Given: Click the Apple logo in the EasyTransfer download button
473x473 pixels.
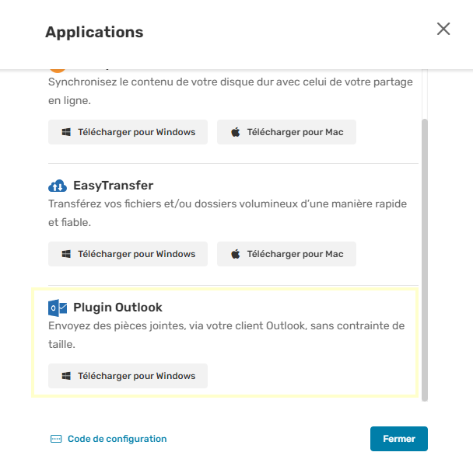Looking at the screenshot, I should pyautogui.click(x=236, y=254).
